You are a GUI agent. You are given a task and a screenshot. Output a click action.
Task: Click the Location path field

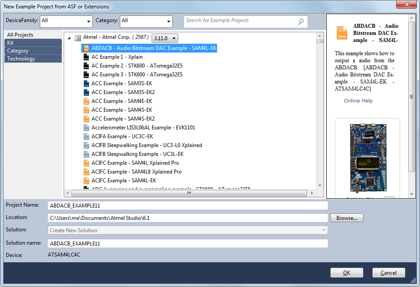(188, 218)
